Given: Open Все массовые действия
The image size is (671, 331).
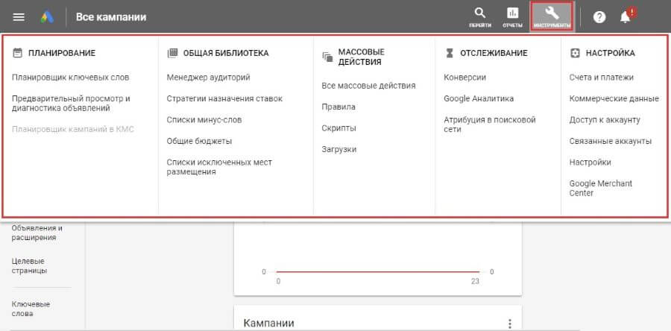Looking at the screenshot, I should coord(368,86).
